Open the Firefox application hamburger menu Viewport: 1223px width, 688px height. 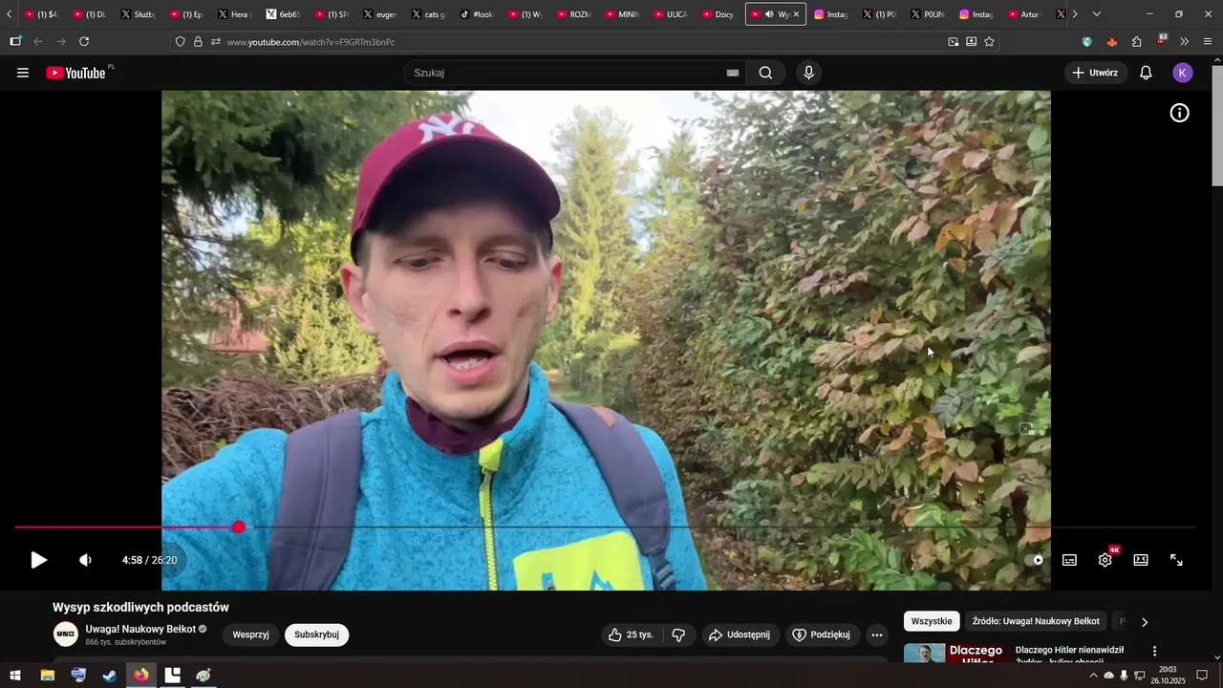click(1208, 42)
